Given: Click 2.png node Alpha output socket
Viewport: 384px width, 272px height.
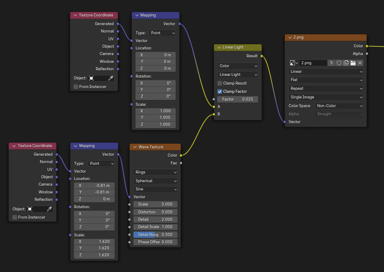Looking at the screenshot, I should coord(367,54).
